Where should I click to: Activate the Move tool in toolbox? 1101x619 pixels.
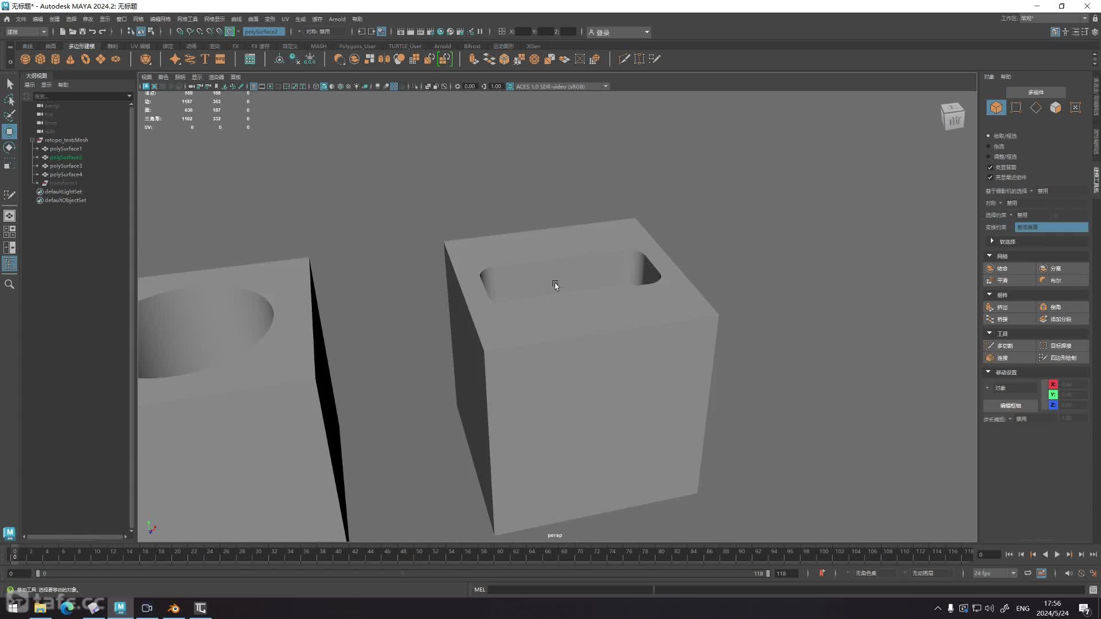(10, 132)
